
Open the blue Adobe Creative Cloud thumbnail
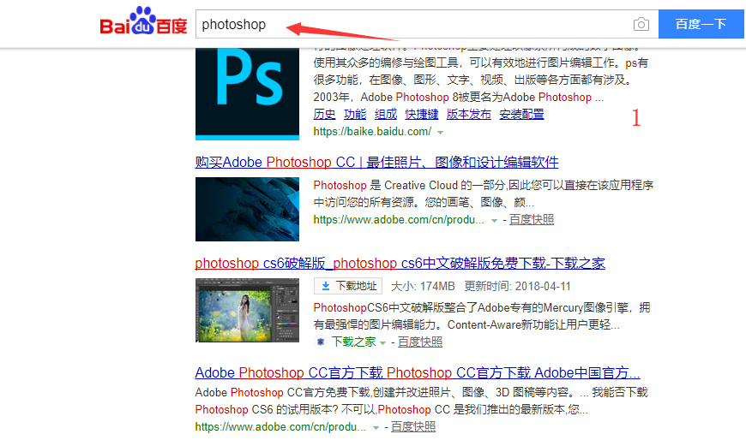(x=247, y=209)
